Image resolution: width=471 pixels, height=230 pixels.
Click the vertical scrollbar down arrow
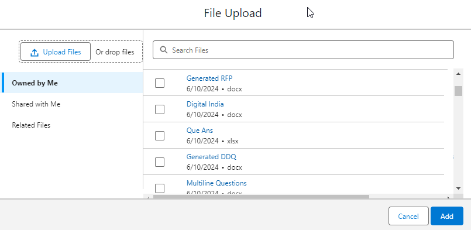[x=458, y=188]
